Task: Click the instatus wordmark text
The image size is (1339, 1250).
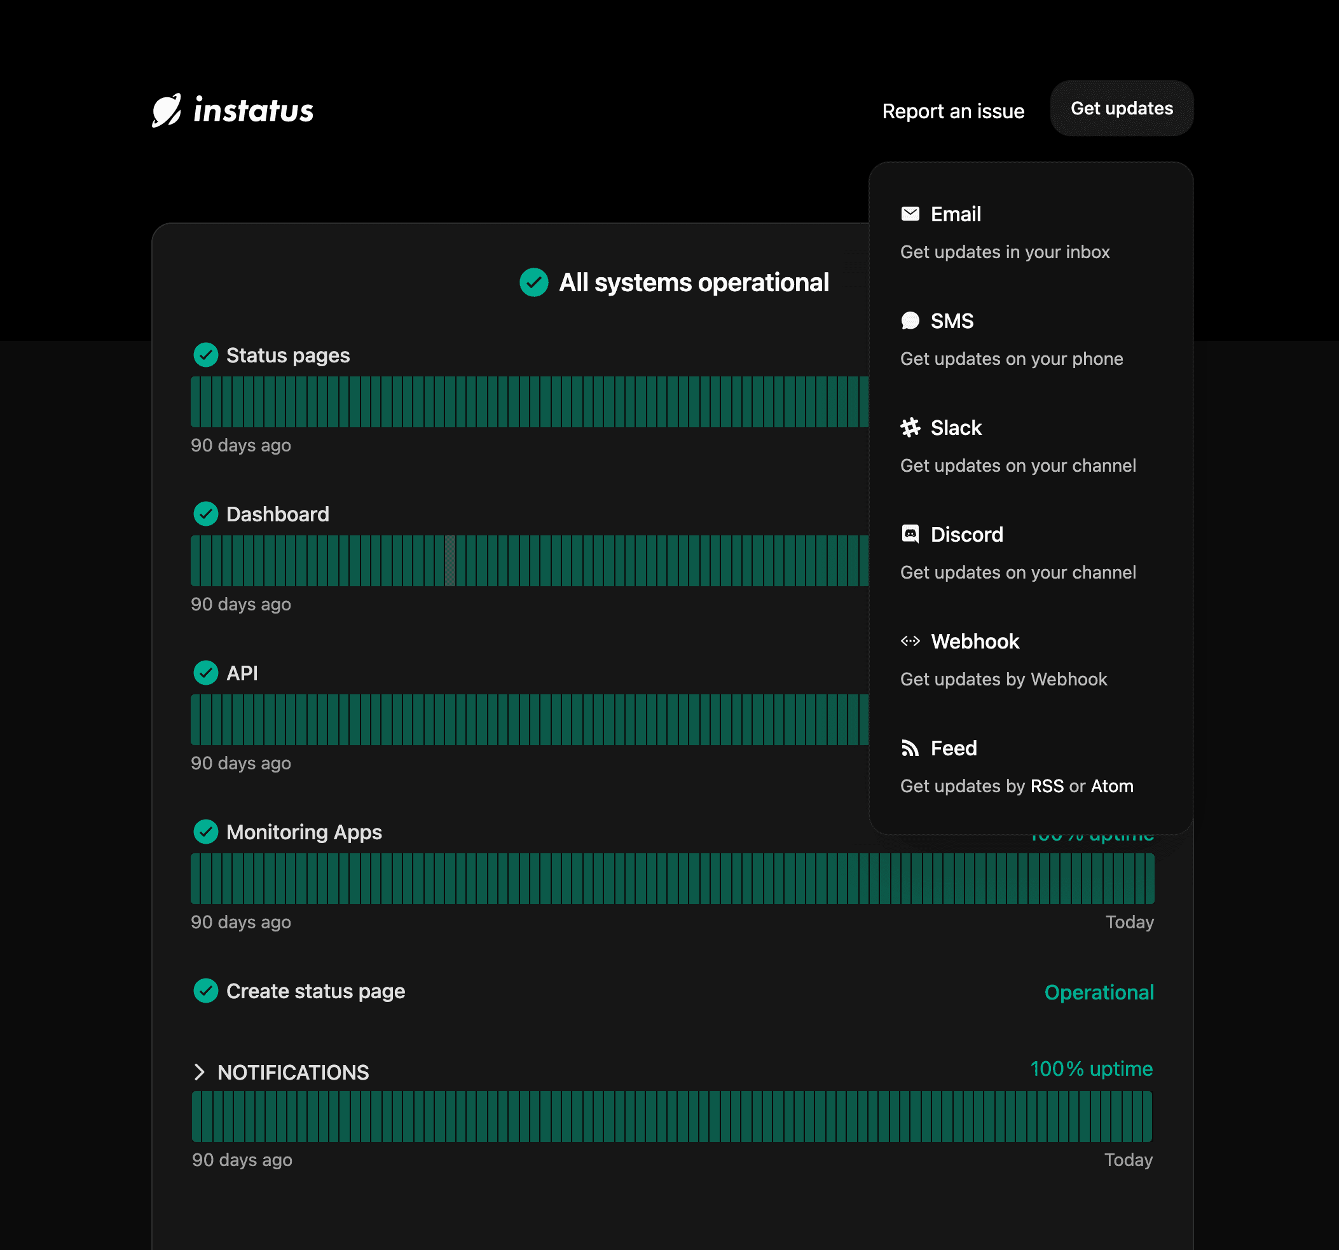Action: pos(253,110)
